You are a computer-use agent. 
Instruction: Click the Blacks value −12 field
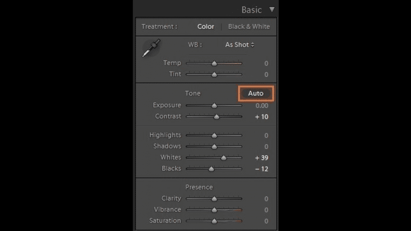click(261, 169)
